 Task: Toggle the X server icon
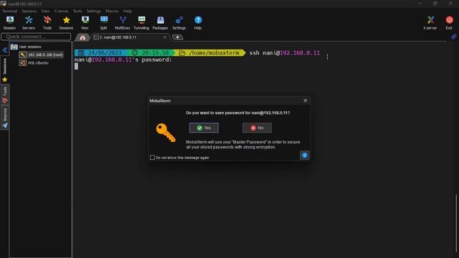(x=430, y=23)
